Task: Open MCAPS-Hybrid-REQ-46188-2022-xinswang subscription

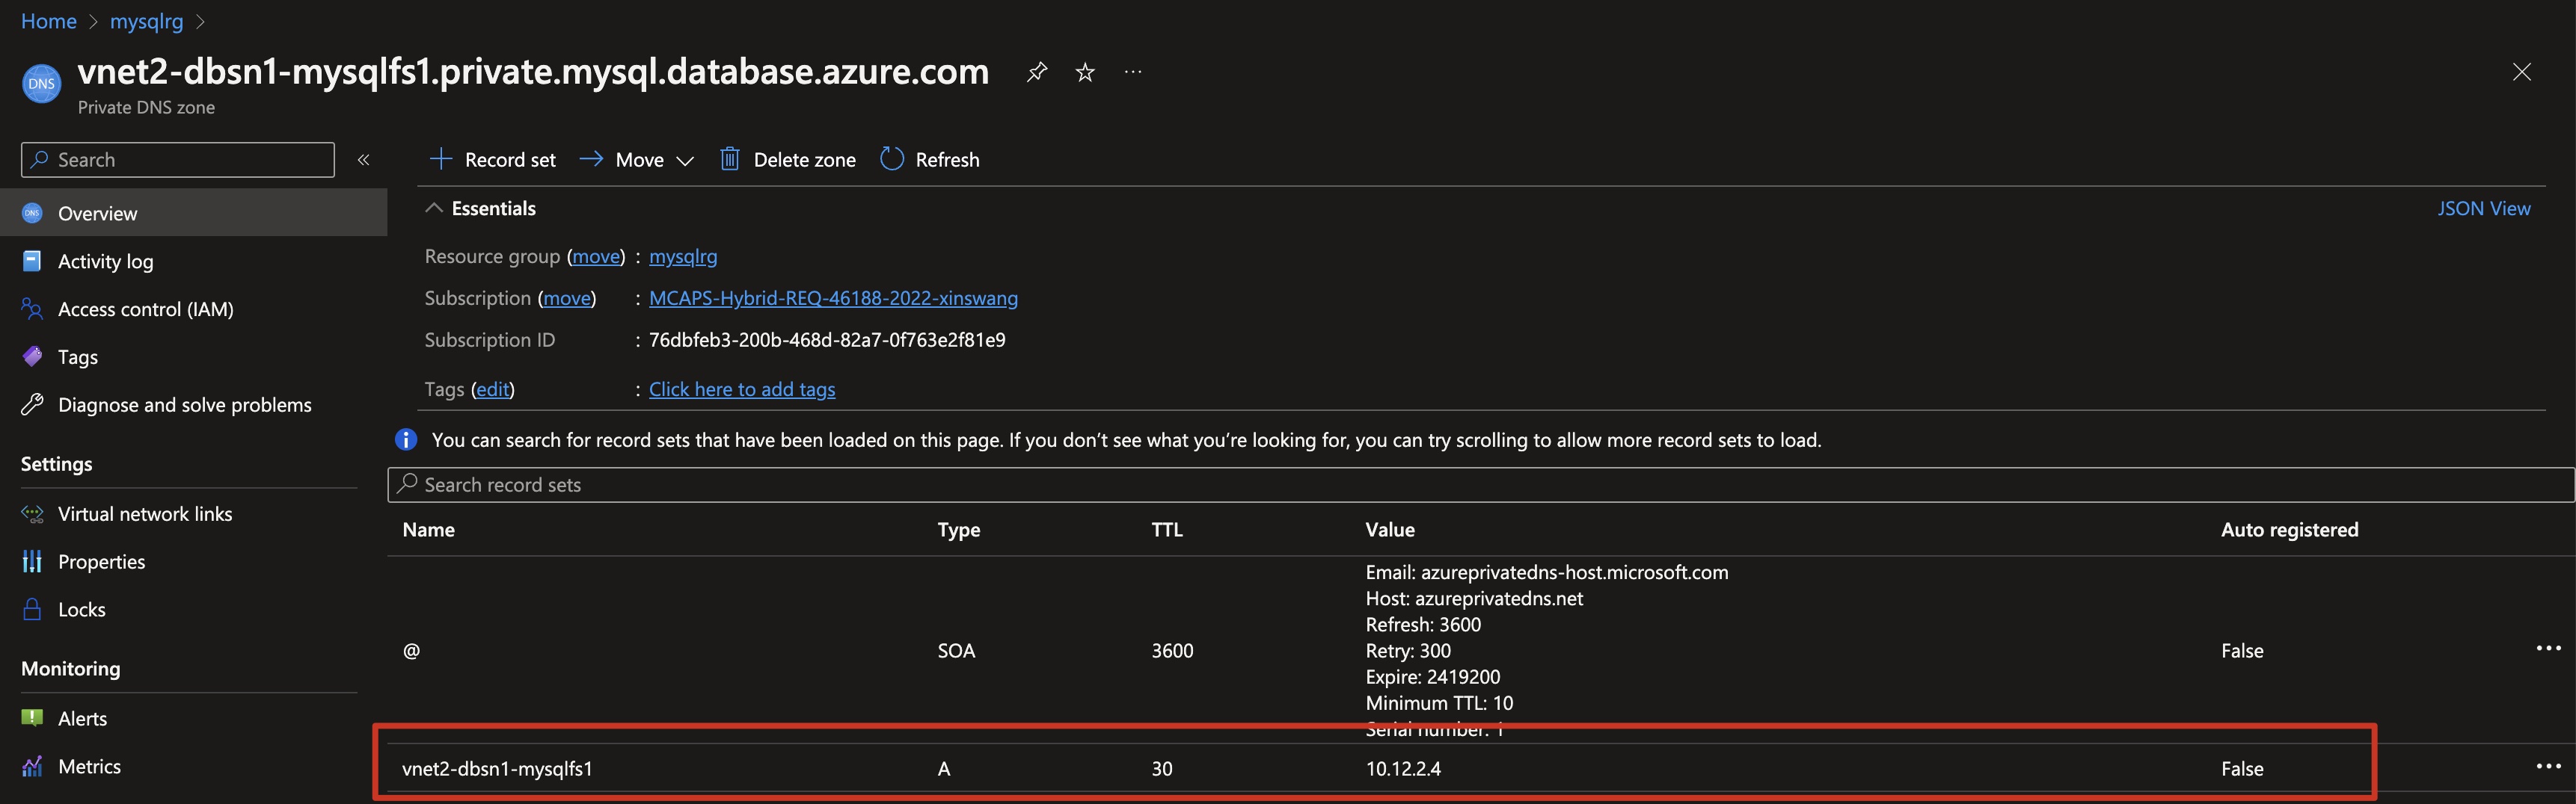Action: 833,299
